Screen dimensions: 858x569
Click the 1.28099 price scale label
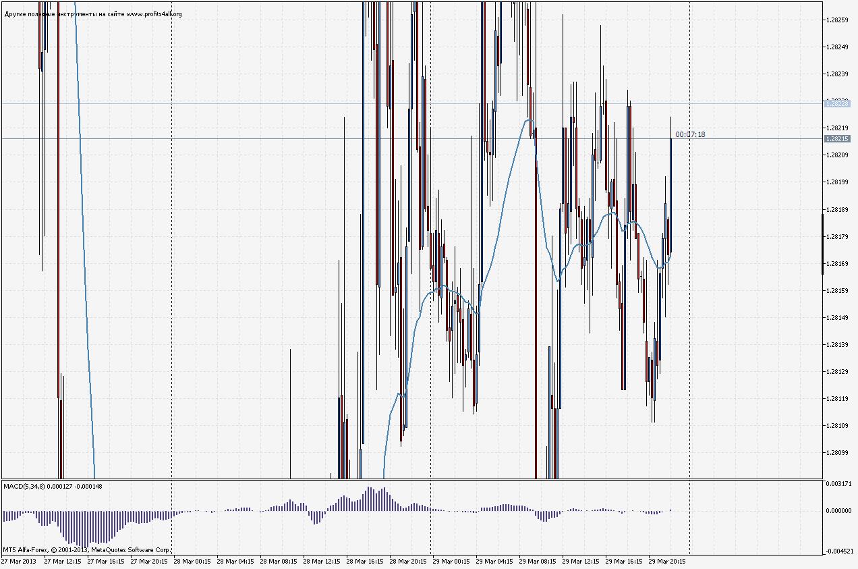(836, 452)
